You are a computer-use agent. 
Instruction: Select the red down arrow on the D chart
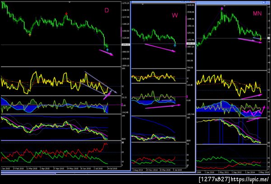[x=66, y=14]
